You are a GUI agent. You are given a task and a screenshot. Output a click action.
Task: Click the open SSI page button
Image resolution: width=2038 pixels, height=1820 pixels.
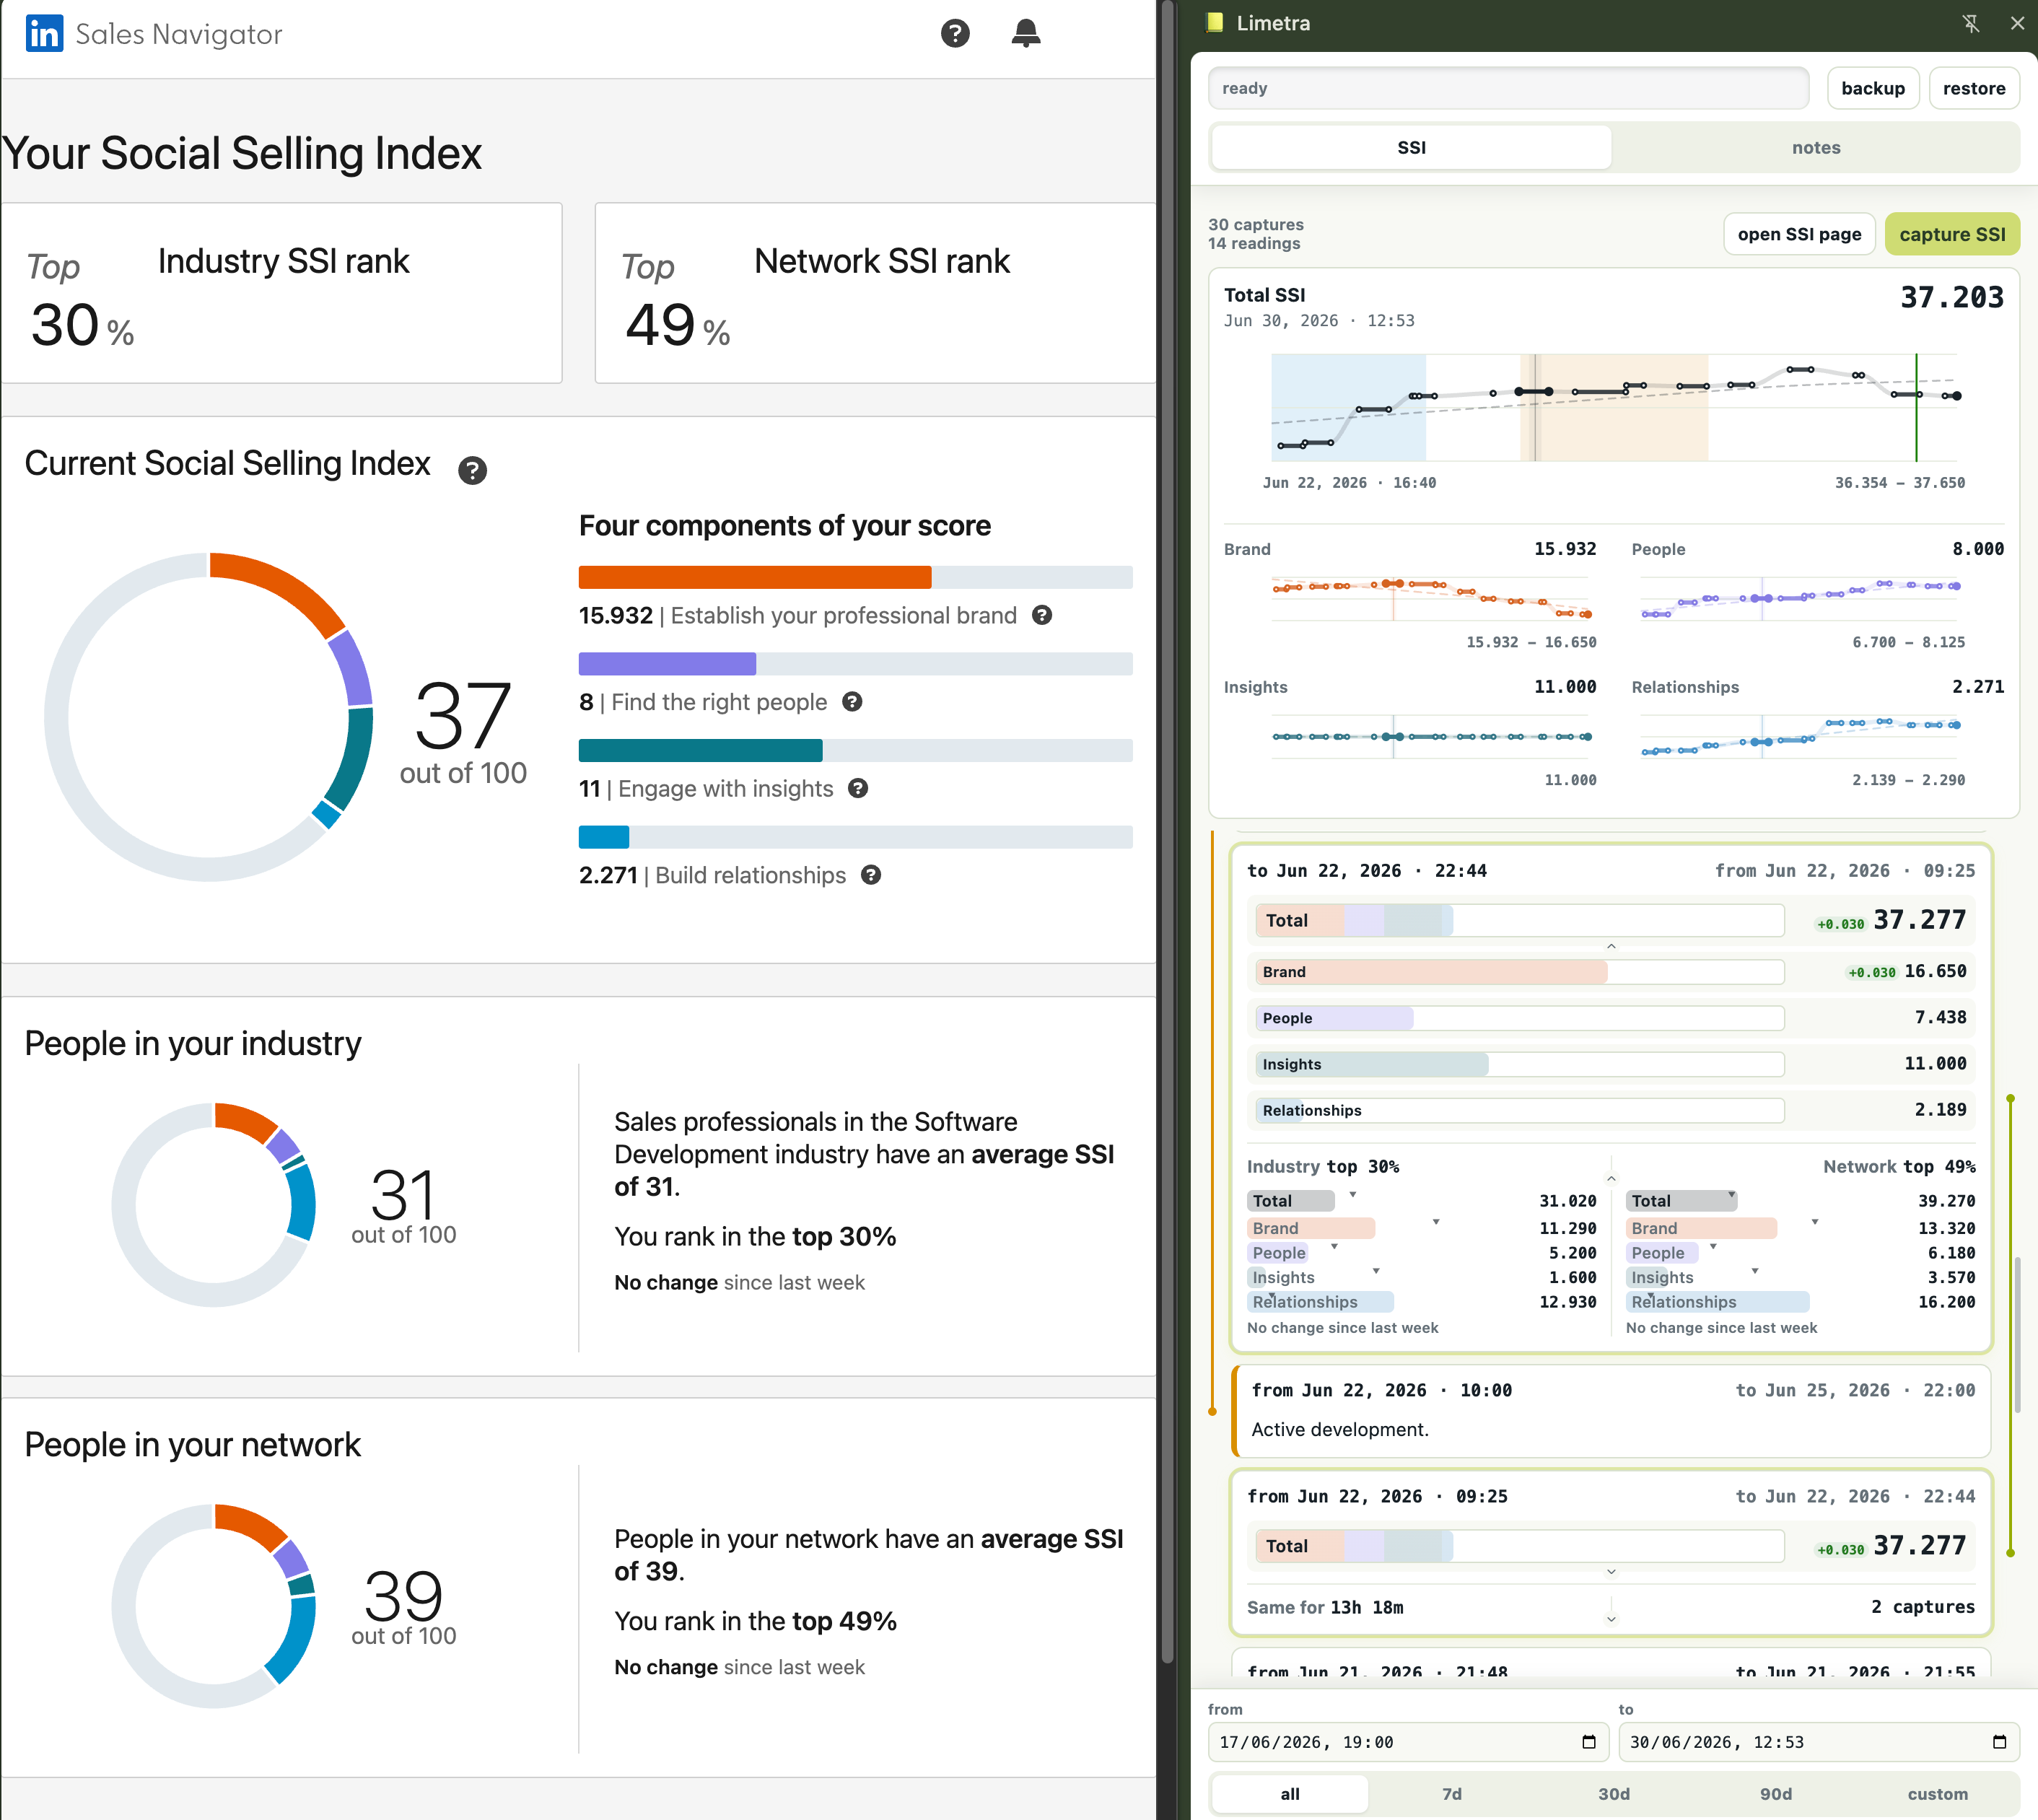(x=1799, y=234)
